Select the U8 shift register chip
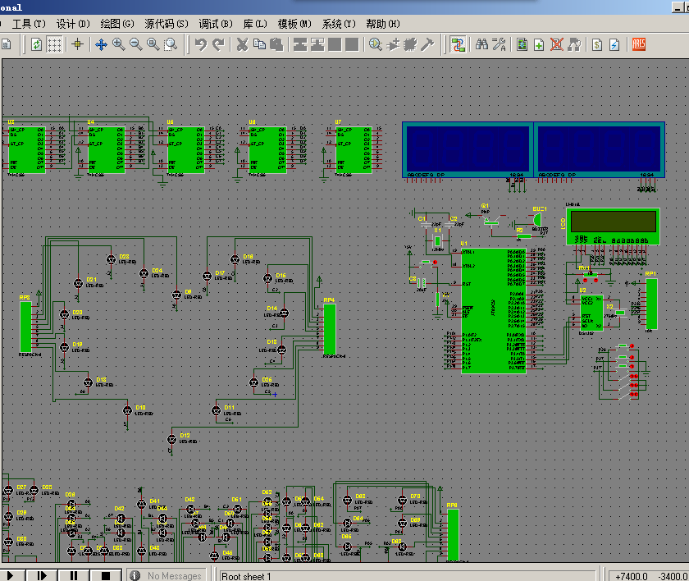The image size is (689, 581). pyautogui.click(x=267, y=149)
